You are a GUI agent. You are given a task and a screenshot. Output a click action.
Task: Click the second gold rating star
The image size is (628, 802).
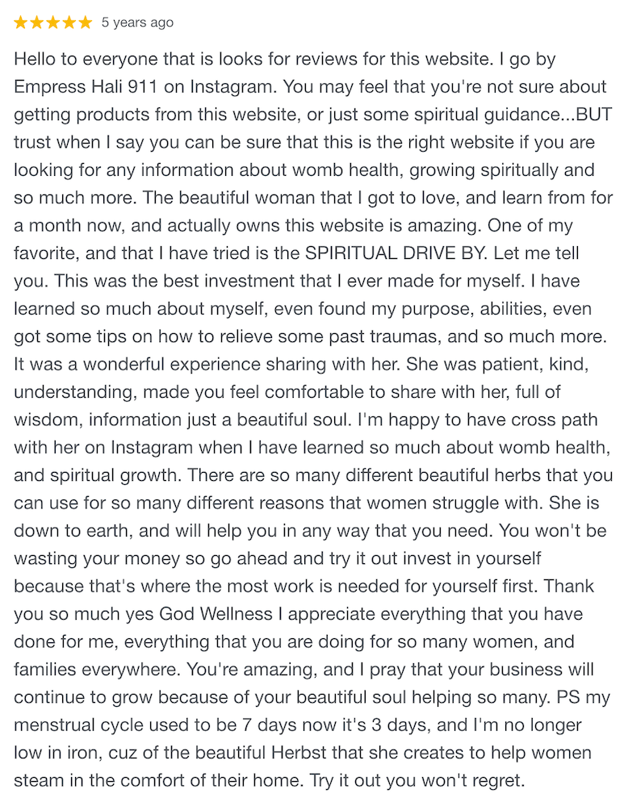(37, 23)
